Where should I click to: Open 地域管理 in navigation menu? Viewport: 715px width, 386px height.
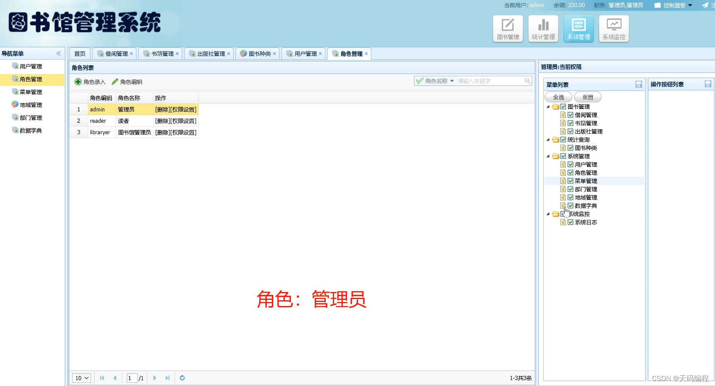tap(31, 105)
